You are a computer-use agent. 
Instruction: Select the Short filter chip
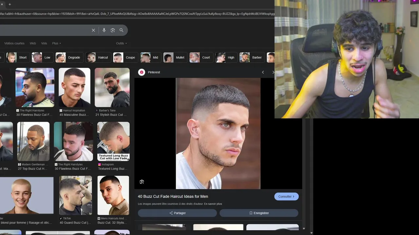(x=18, y=57)
